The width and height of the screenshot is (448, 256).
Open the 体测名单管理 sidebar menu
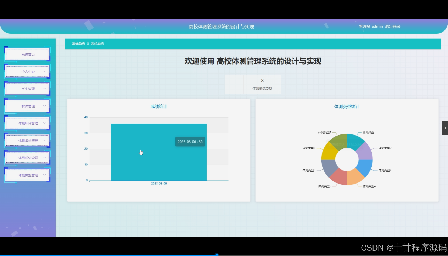[x=27, y=140]
